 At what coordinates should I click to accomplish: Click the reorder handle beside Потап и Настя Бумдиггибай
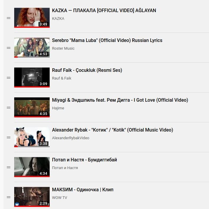[9, 167]
